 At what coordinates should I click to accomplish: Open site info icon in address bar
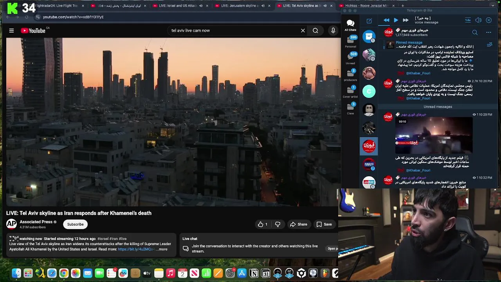(38, 17)
